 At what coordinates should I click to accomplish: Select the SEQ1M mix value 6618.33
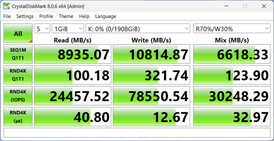tap(232, 54)
